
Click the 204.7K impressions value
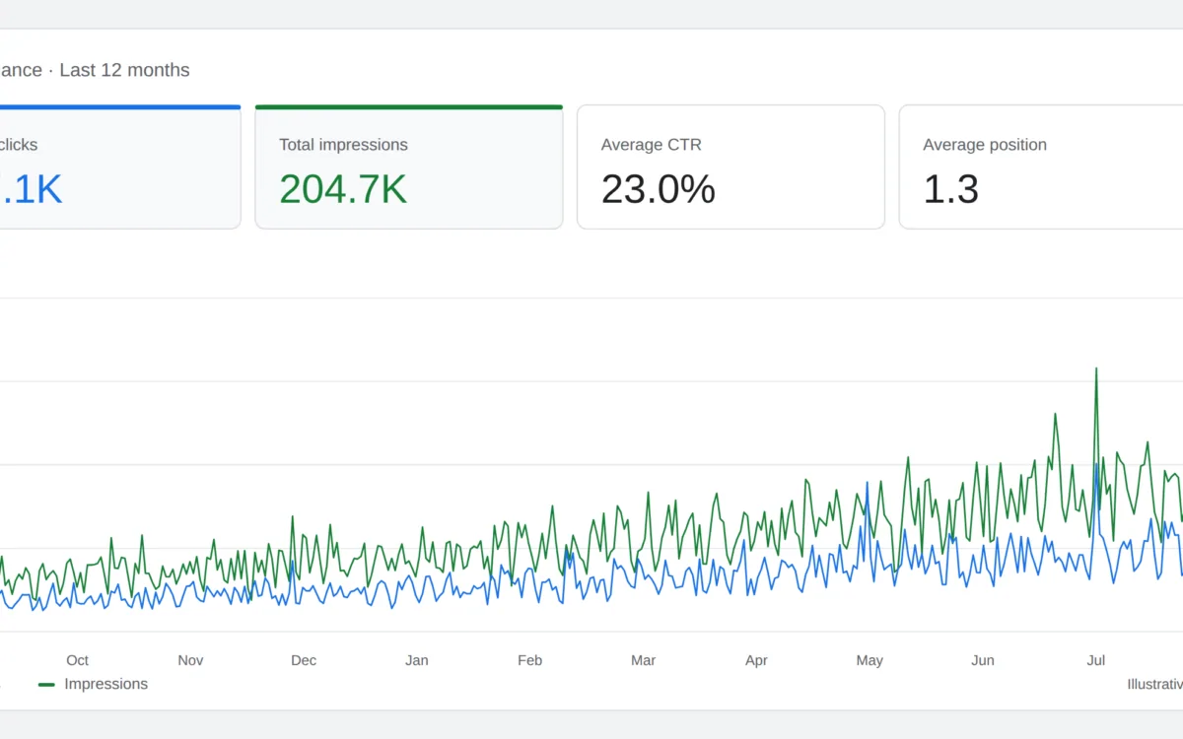click(x=343, y=189)
